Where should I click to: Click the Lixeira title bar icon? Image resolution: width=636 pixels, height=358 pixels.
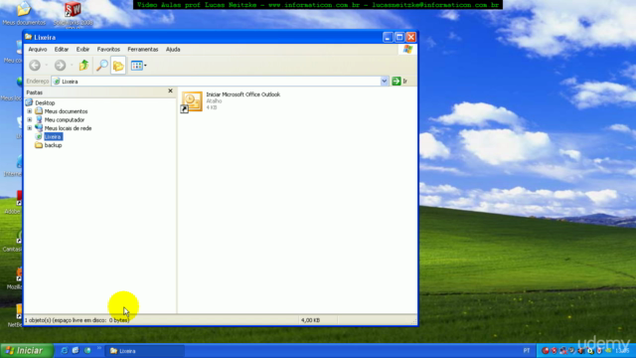click(x=28, y=37)
